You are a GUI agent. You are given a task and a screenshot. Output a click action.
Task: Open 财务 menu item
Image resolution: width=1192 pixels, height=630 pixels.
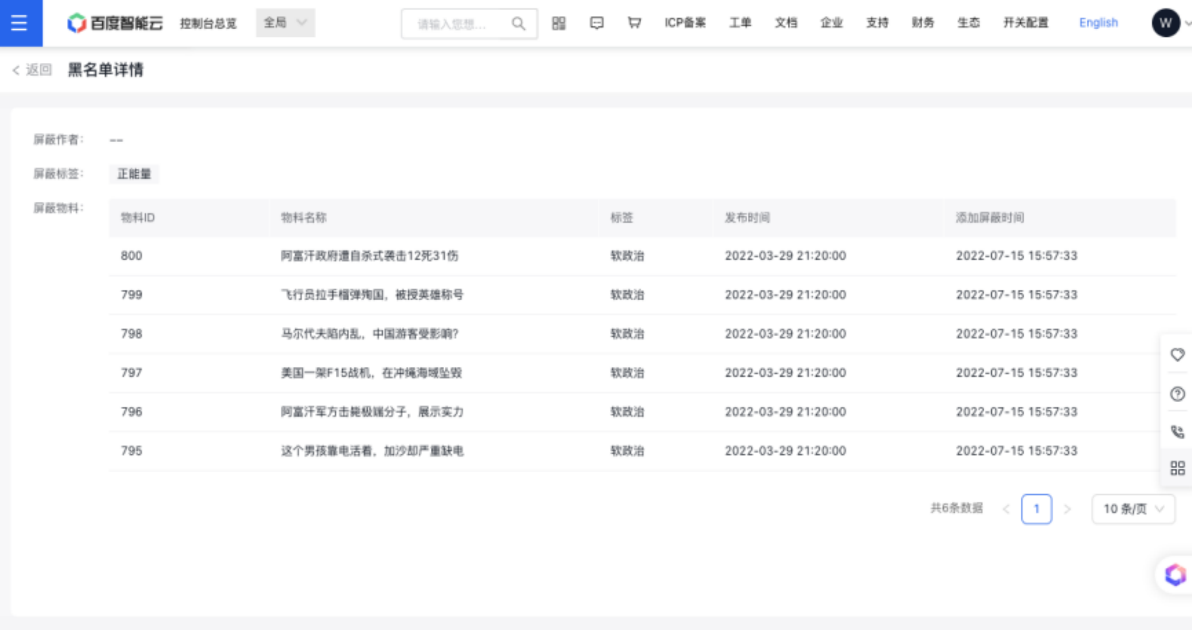[x=922, y=22]
